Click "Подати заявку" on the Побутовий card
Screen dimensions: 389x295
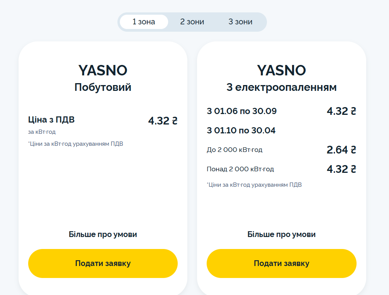(x=103, y=263)
